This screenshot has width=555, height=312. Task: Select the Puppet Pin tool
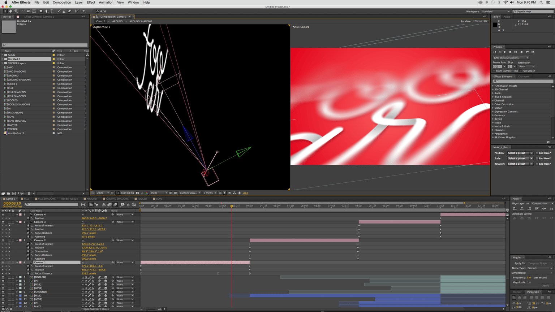[83, 11]
